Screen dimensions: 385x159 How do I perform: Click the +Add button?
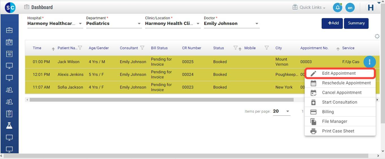[x=332, y=23]
